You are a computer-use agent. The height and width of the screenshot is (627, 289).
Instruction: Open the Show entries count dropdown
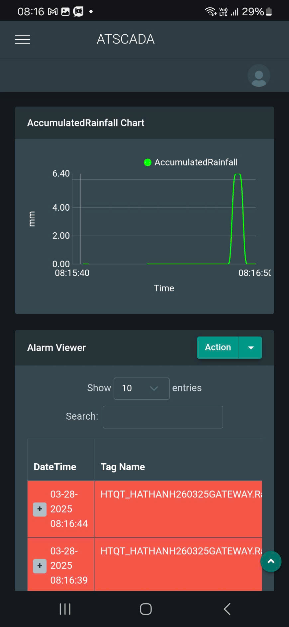142,388
